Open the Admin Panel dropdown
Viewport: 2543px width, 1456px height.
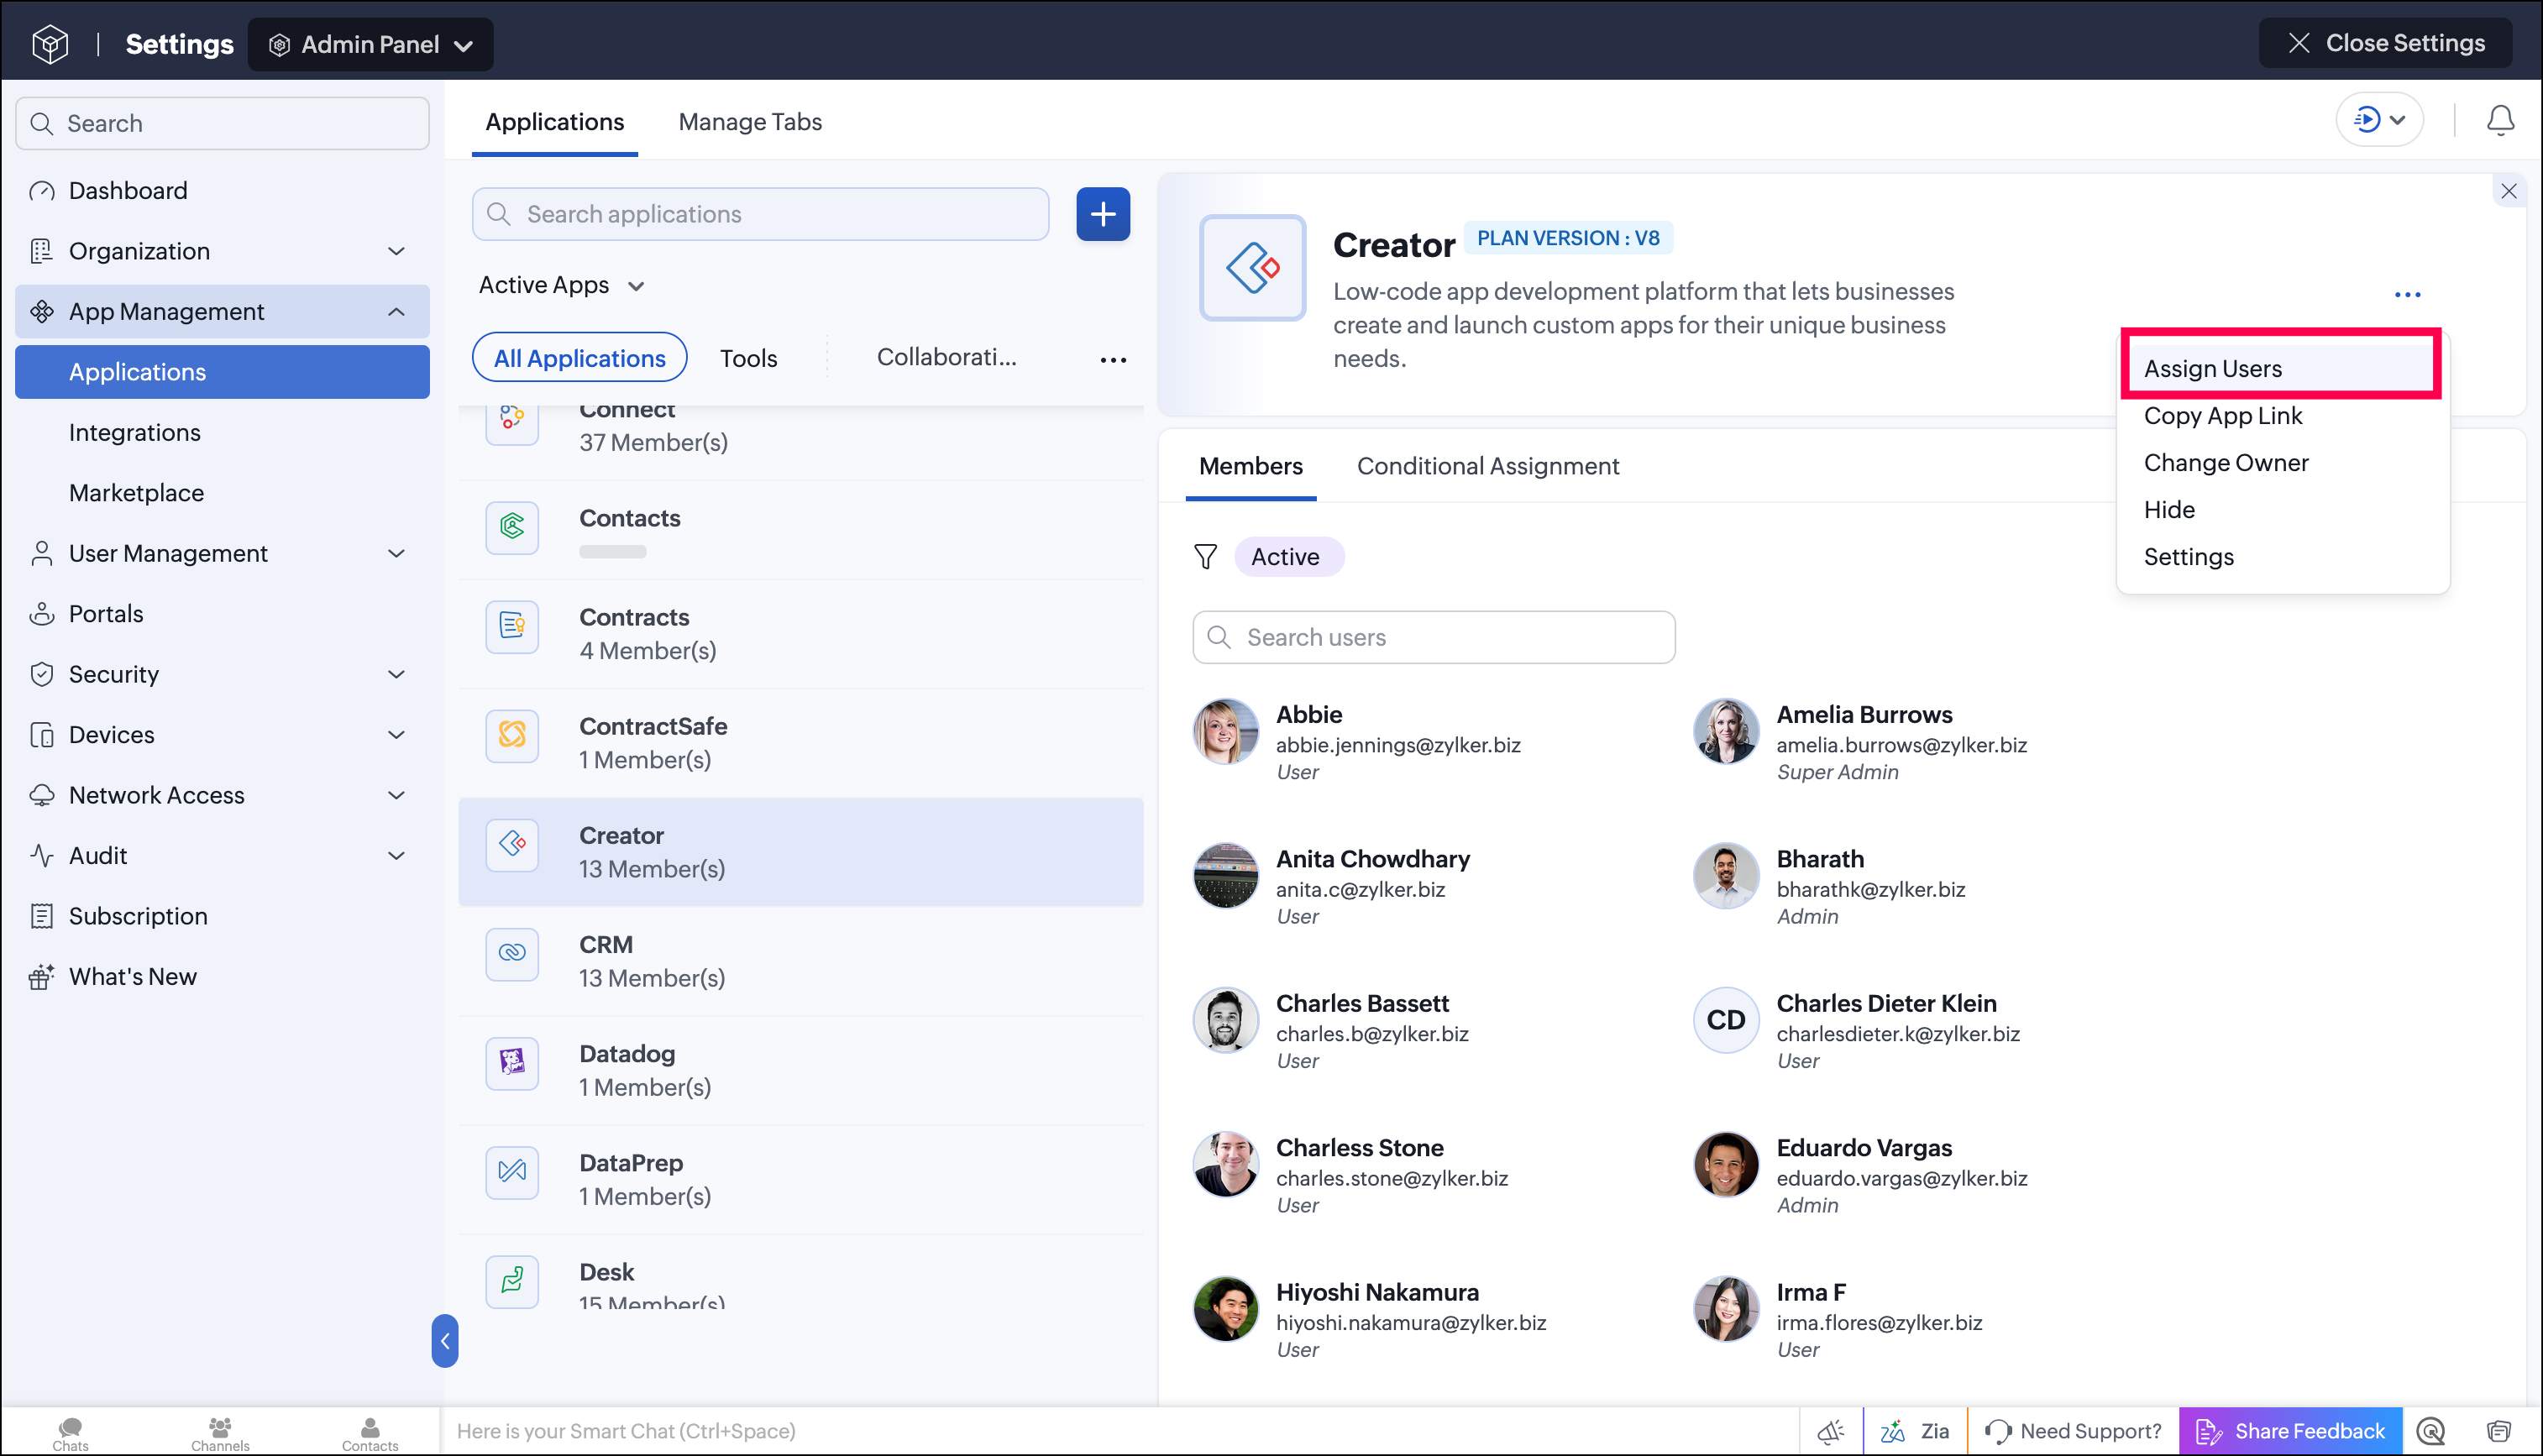[x=370, y=44]
